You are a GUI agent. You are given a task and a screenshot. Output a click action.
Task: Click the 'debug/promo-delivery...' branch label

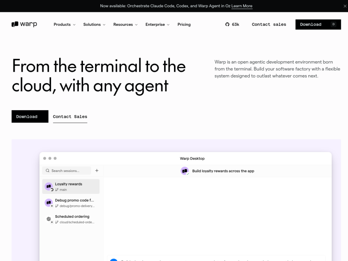pyautogui.click(x=77, y=206)
